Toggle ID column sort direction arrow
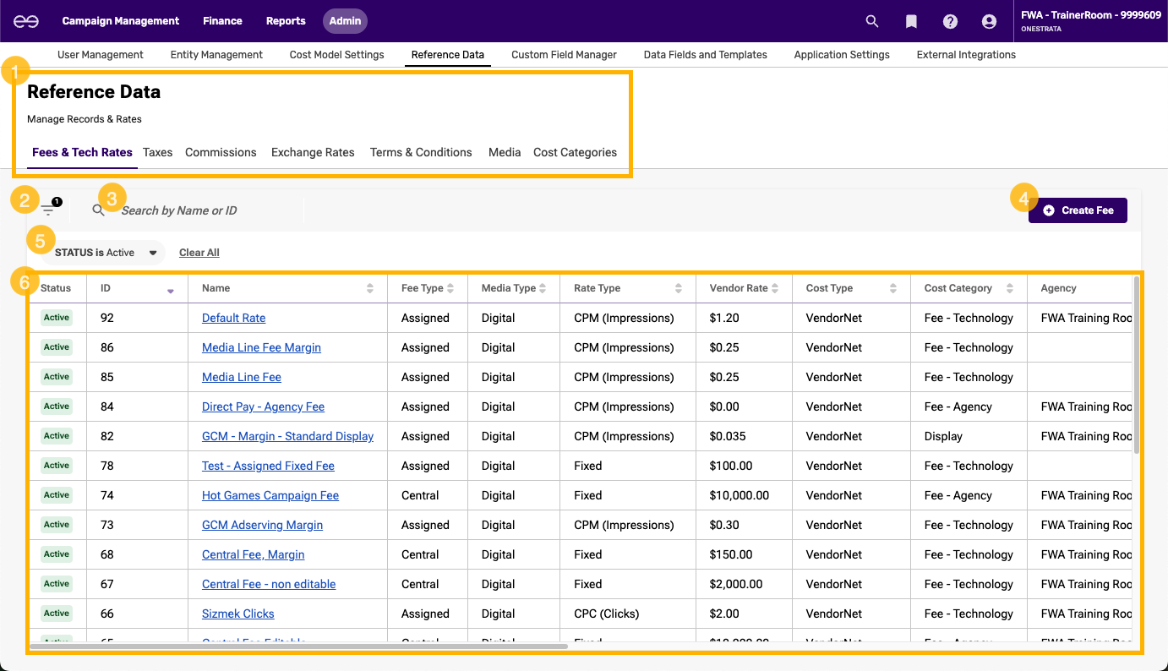Viewport: 1168px width, 671px height. [170, 291]
